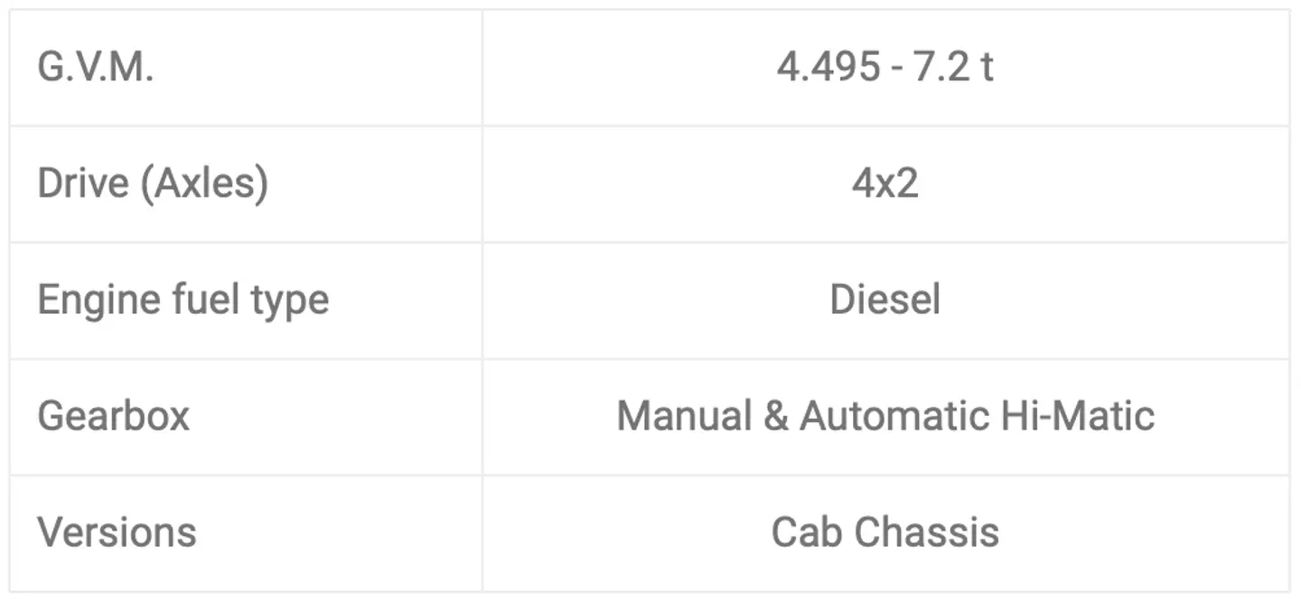Select the word Automatic in Gearbox value
The image size is (1301, 600).
tap(894, 416)
